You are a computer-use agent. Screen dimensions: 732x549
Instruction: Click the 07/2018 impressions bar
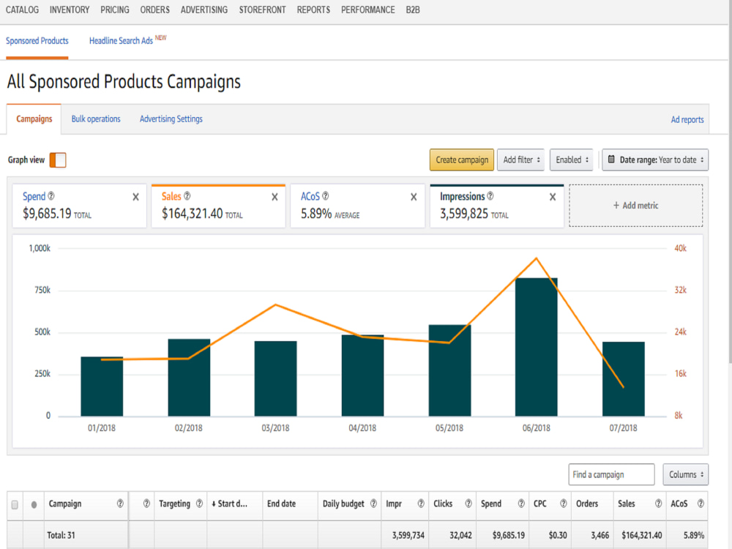pos(624,378)
